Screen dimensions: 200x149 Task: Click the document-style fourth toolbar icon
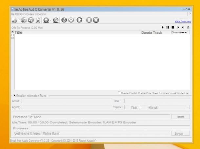coord(38,20)
